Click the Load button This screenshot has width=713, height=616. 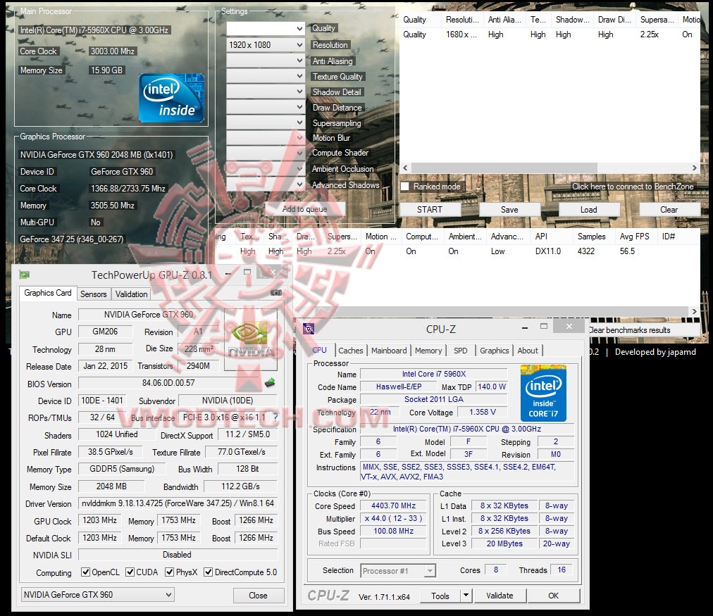click(x=588, y=209)
